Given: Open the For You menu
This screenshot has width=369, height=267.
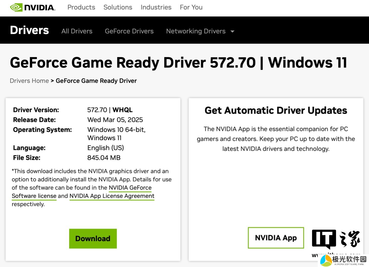Looking at the screenshot, I should point(191,7).
